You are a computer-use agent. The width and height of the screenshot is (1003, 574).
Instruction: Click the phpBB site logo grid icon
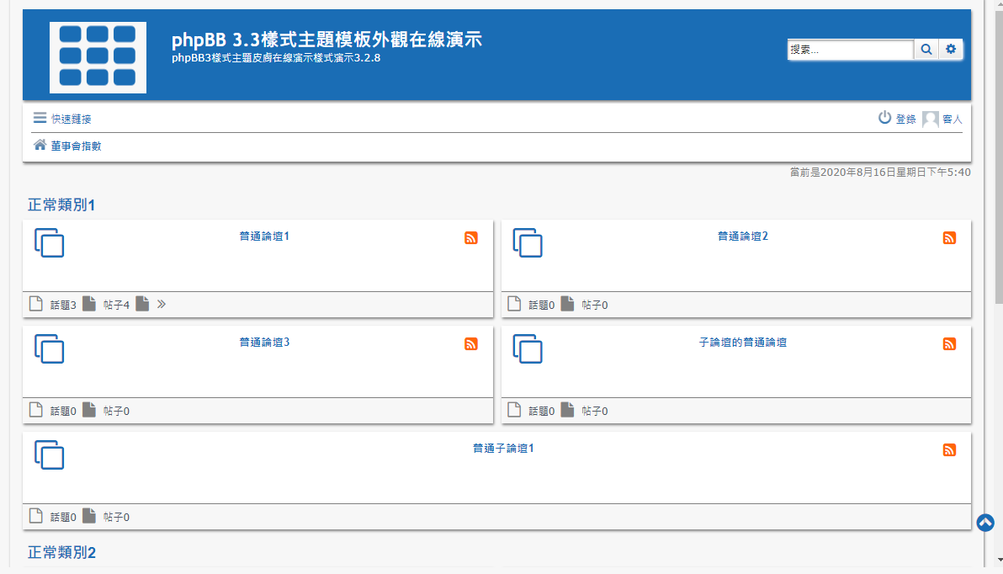98,57
